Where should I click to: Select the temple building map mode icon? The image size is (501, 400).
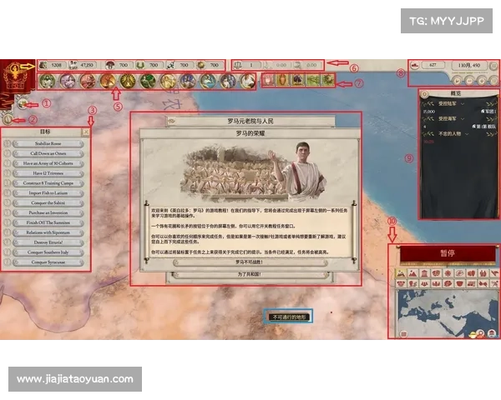pyautogui.click(x=424, y=273)
